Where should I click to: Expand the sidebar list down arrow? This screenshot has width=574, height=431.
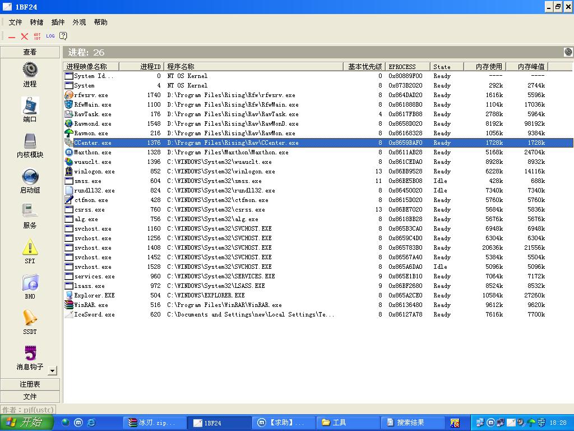[x=52, y=370]
